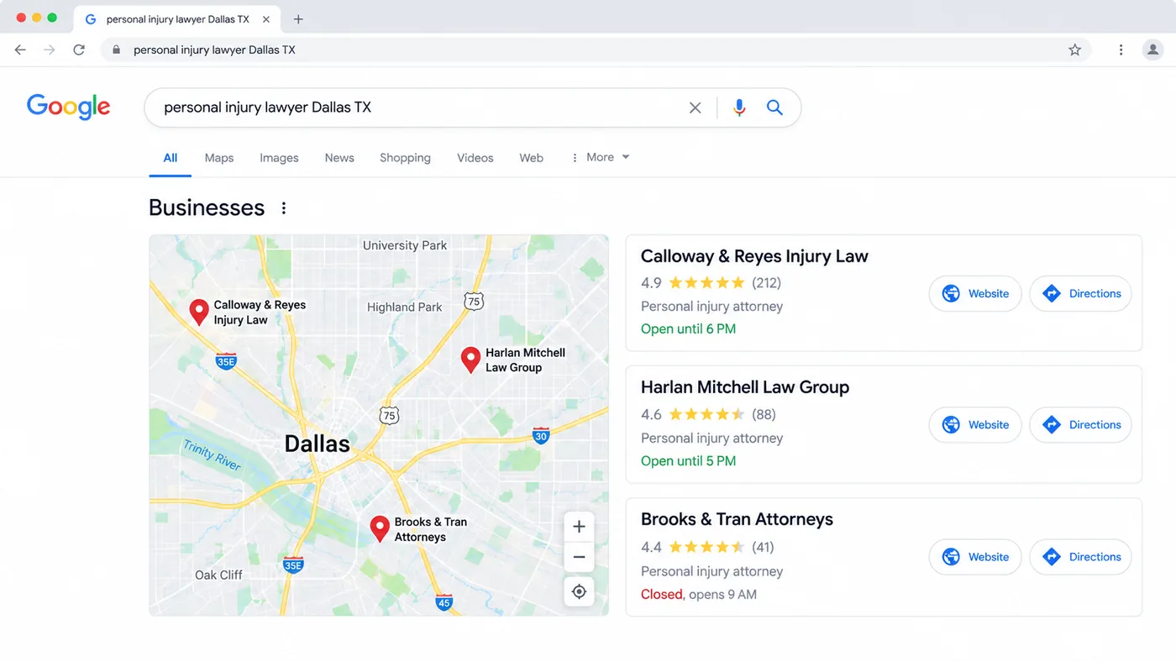This screenshot has width=1176, height=662.
Task: Click the 4.4 star rating
Action: [x=693, y=547]
